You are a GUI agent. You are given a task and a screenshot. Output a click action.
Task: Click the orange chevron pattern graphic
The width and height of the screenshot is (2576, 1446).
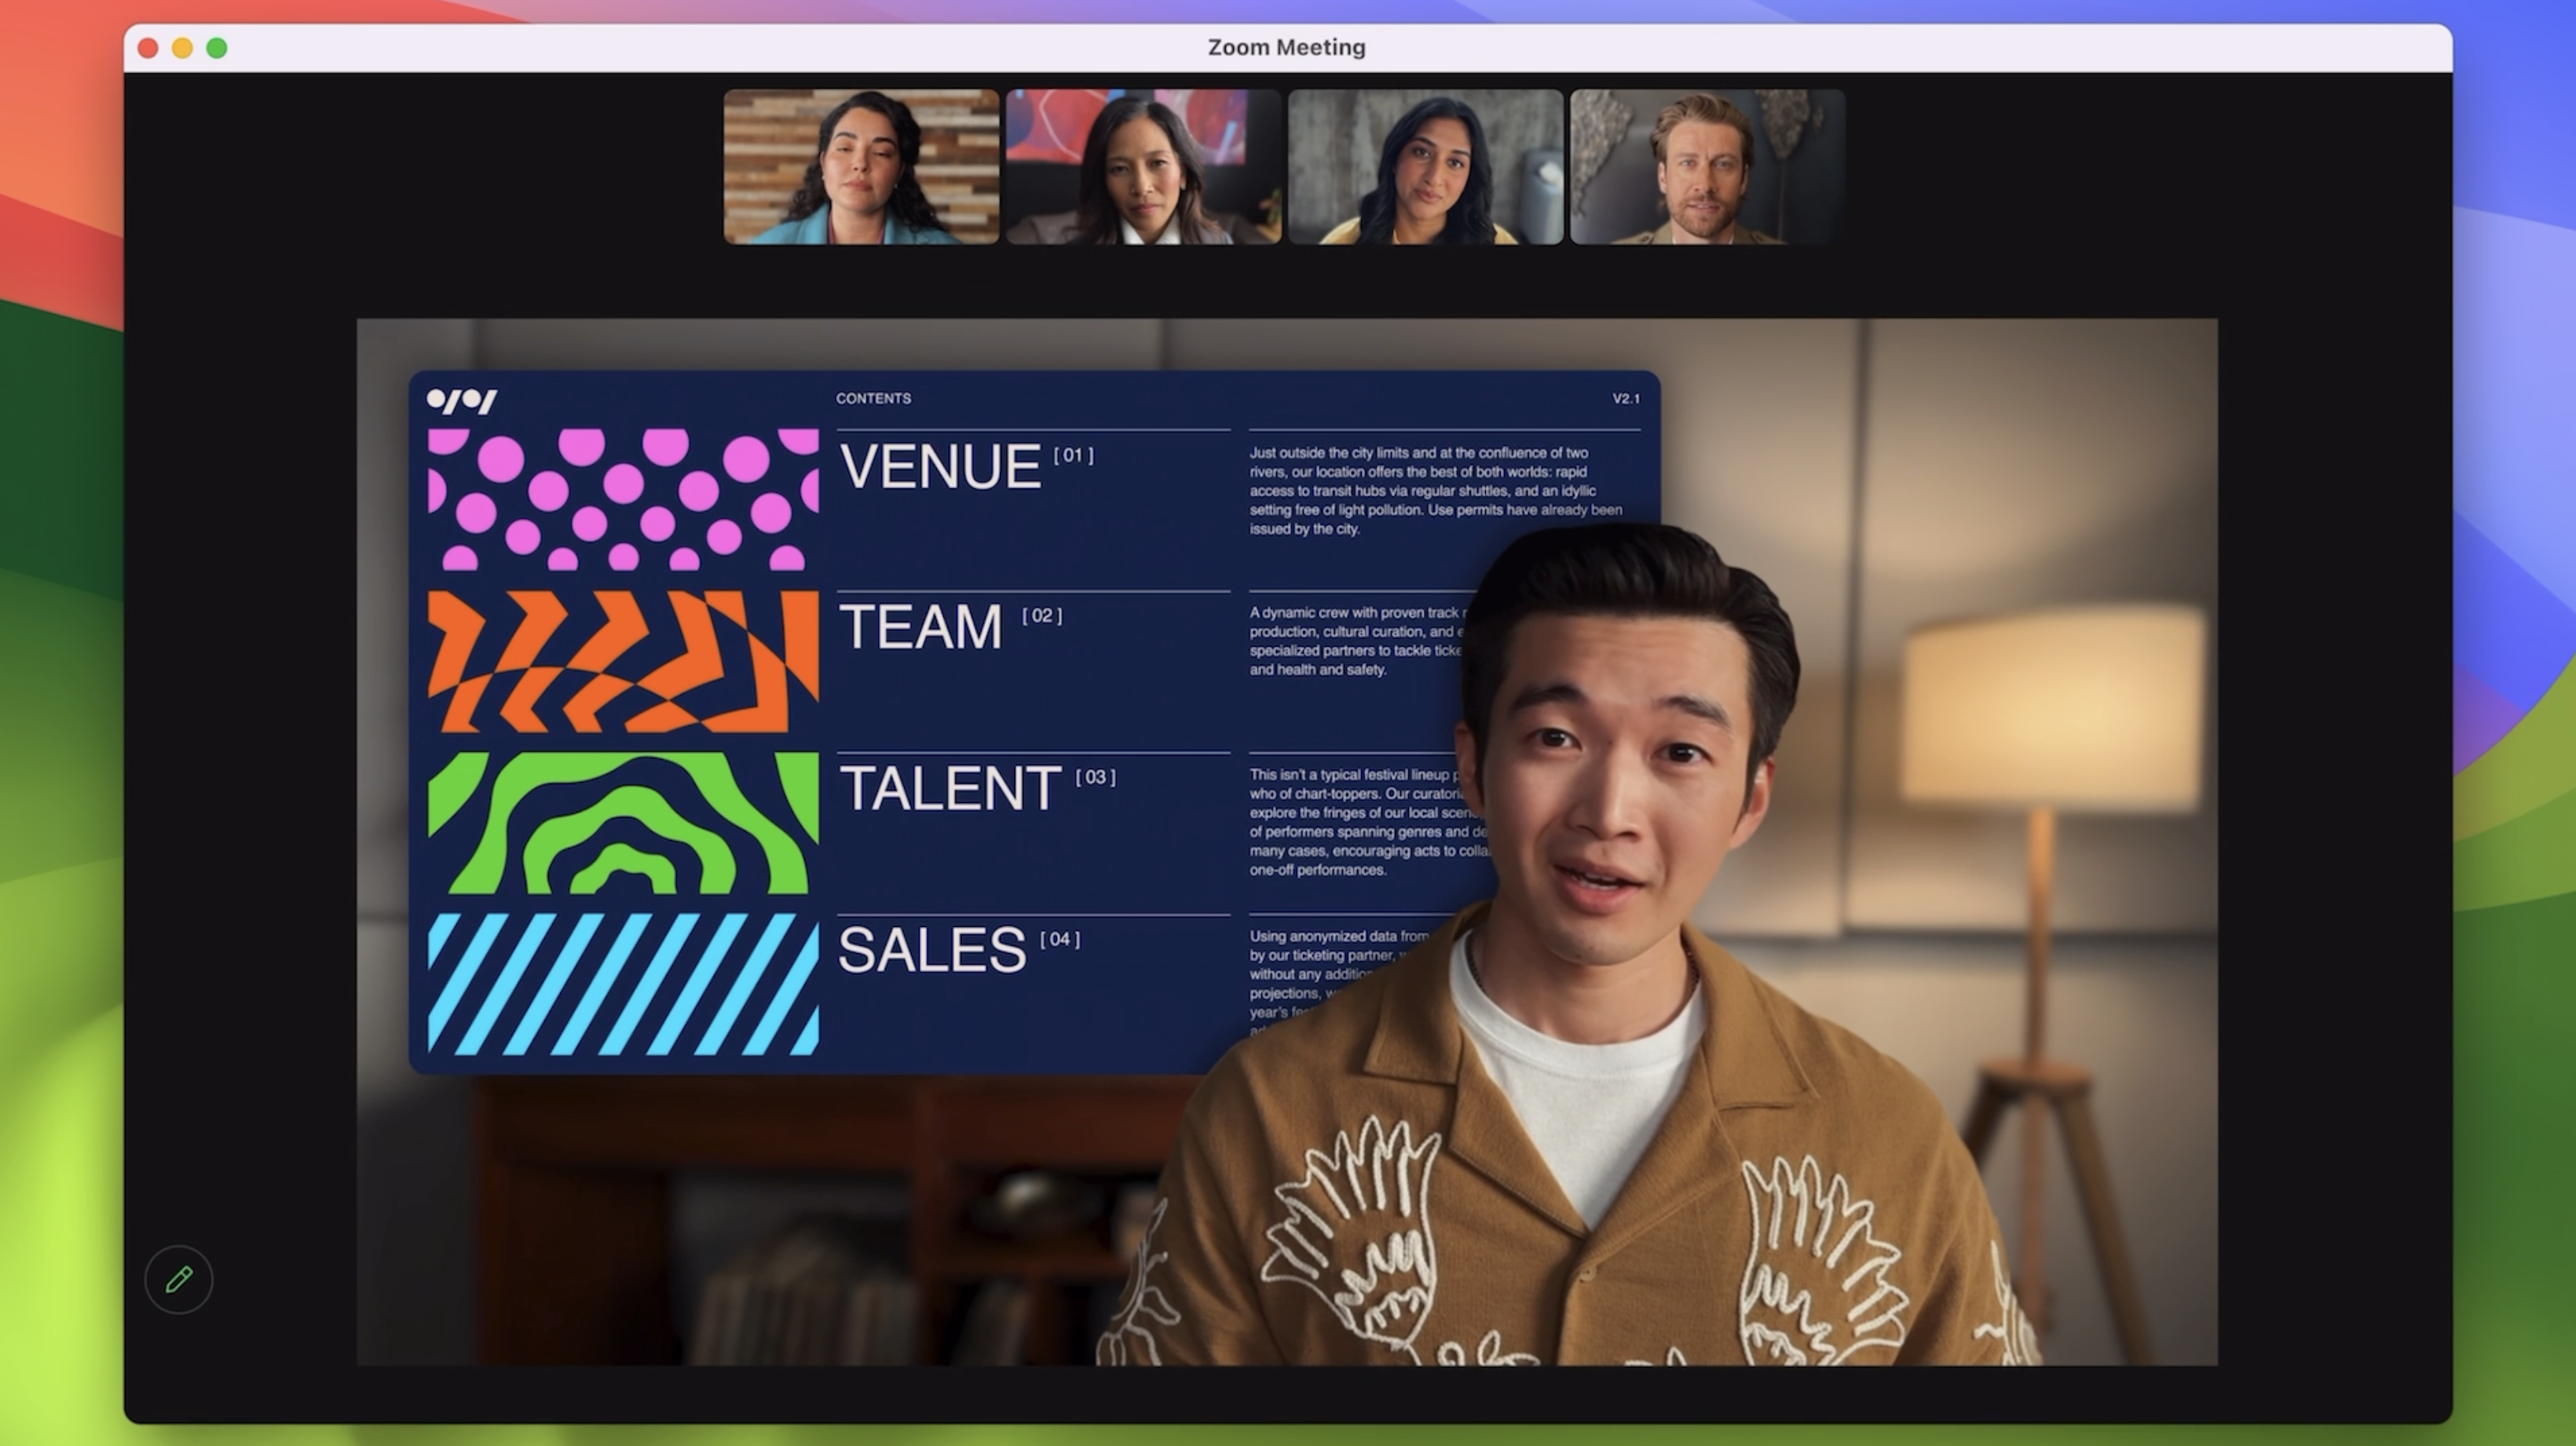(x=623, y=660)
